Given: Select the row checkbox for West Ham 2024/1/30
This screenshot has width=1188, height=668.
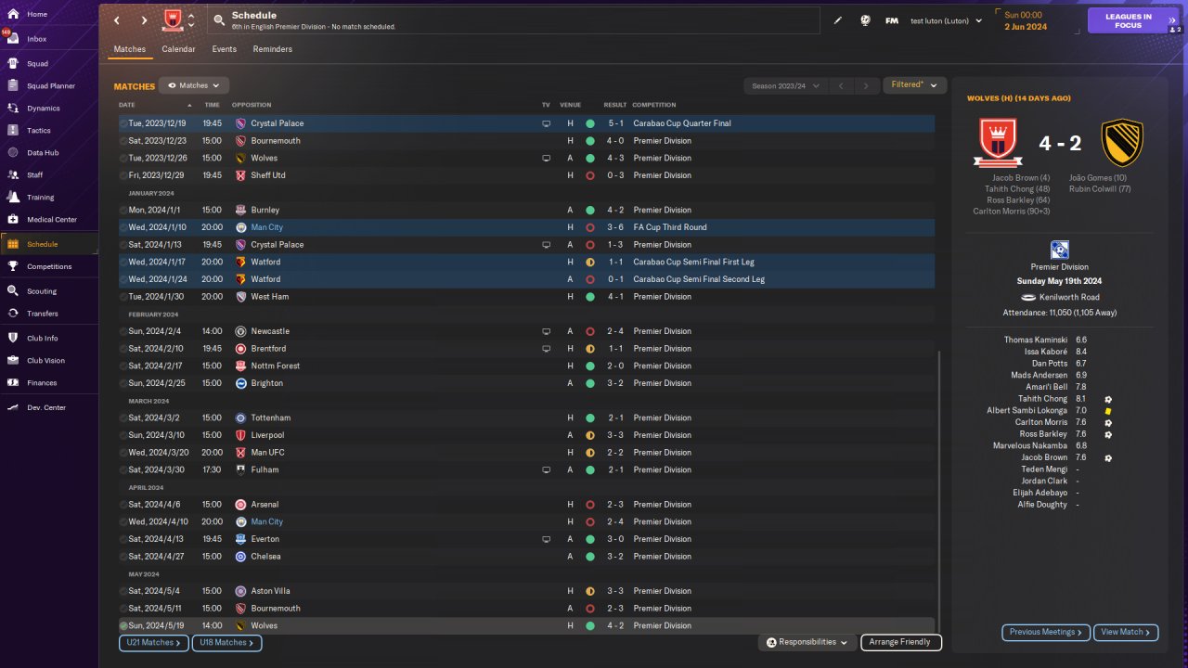Looking at the screenshot, I should click(123, 297).
